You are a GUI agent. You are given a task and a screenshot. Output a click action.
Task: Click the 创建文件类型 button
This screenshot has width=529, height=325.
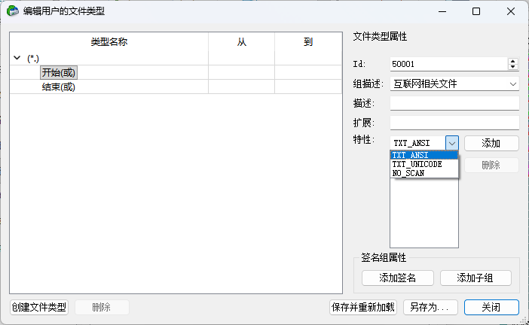point(39,307)
